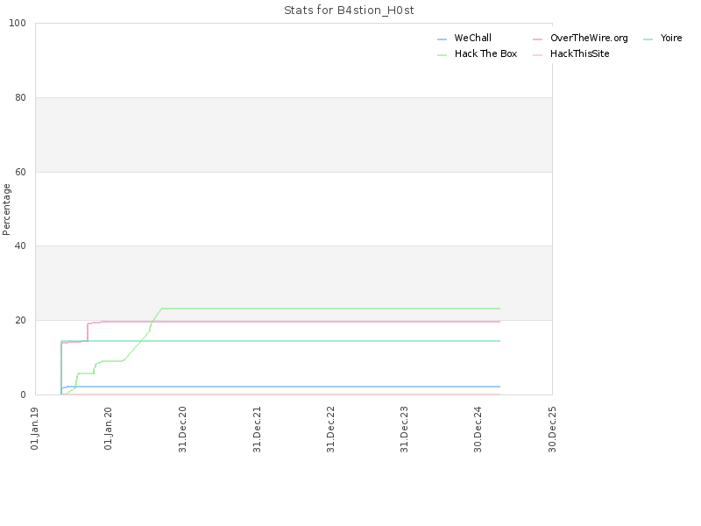Select the Hack The Box legend label
This screenshot has width=701, height=526.
pos(485,53)
